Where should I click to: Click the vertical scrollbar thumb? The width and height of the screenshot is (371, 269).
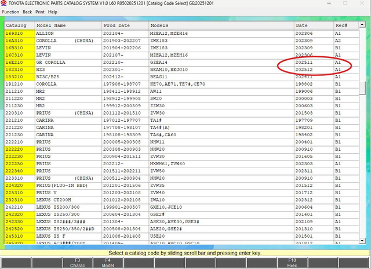click(x=362, y=88)
